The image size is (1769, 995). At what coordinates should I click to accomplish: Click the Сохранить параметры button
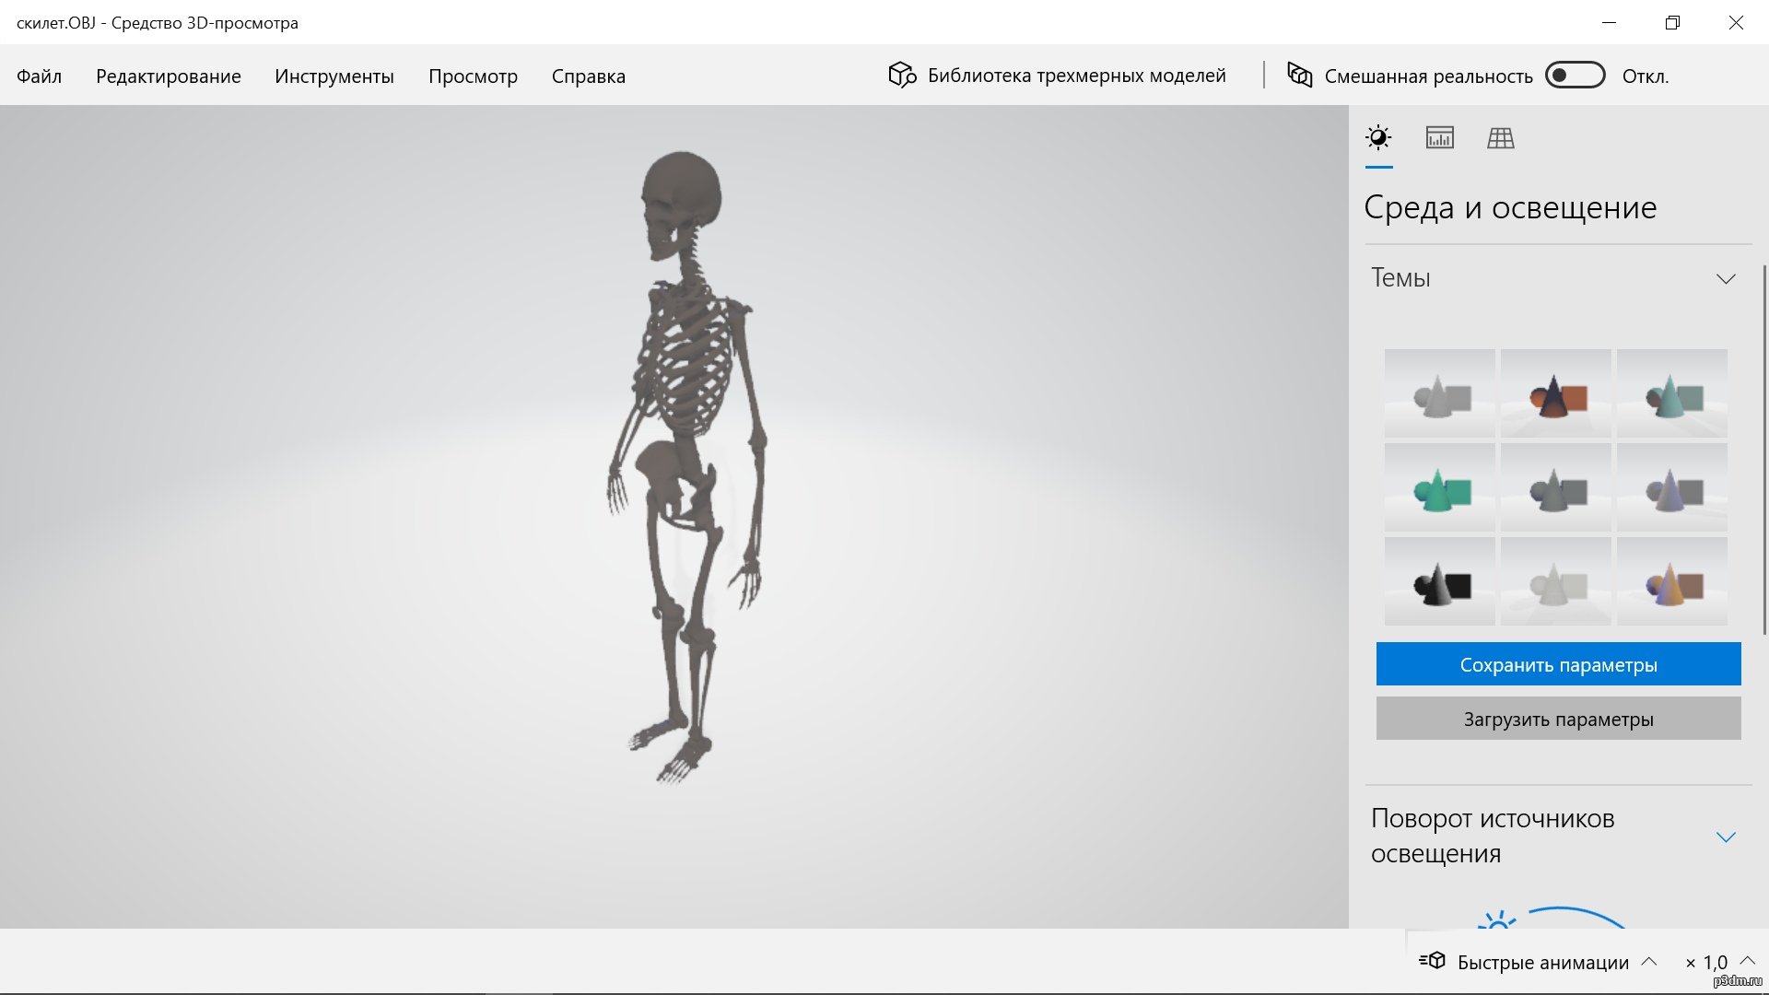pos(1558,664)
